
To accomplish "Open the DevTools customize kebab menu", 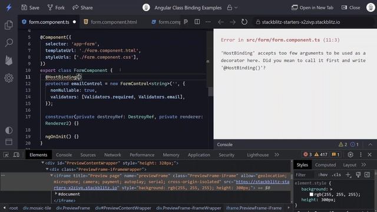I will coord(361,154).
